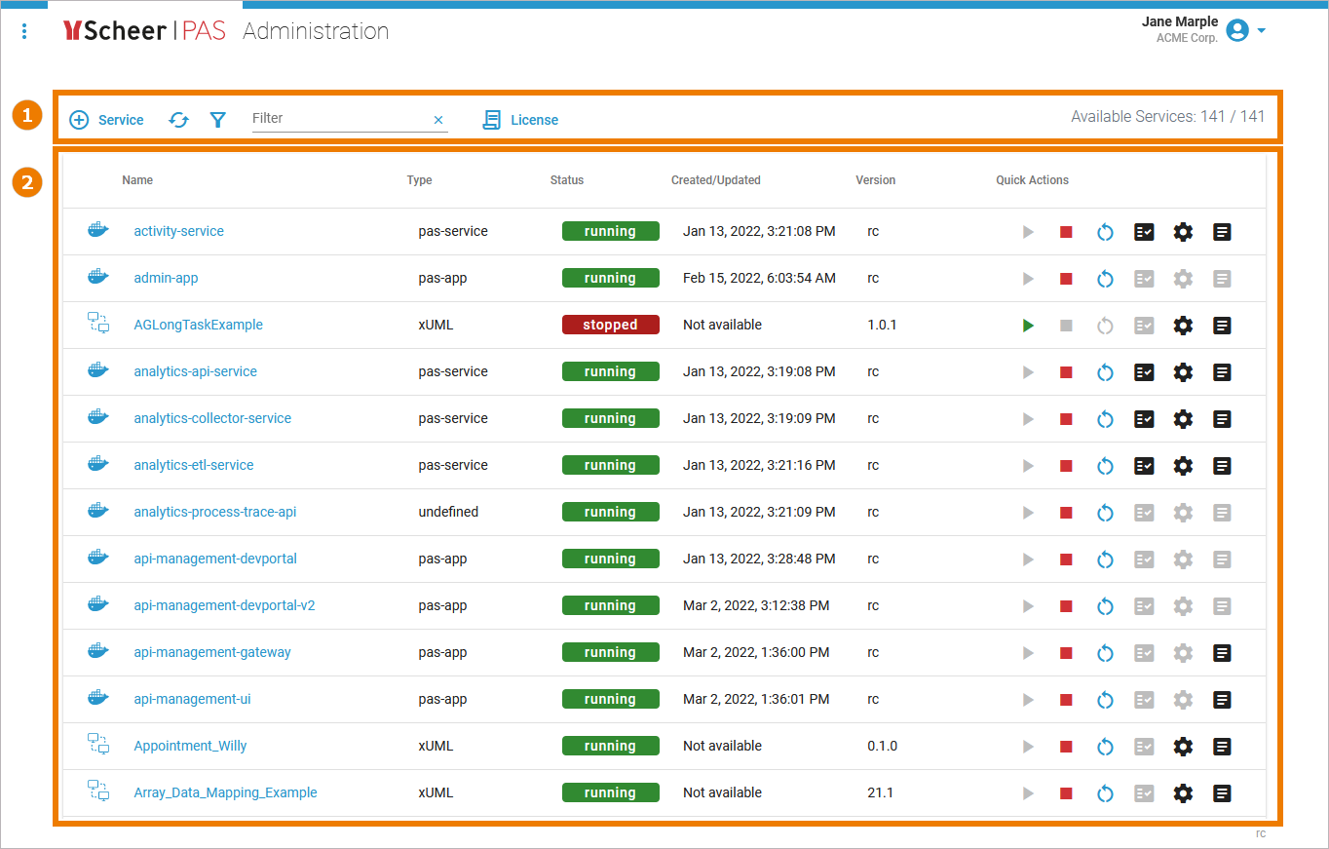1329x849 pixels.
Task: Open the analytics-collector-service details
Action: 212,417
